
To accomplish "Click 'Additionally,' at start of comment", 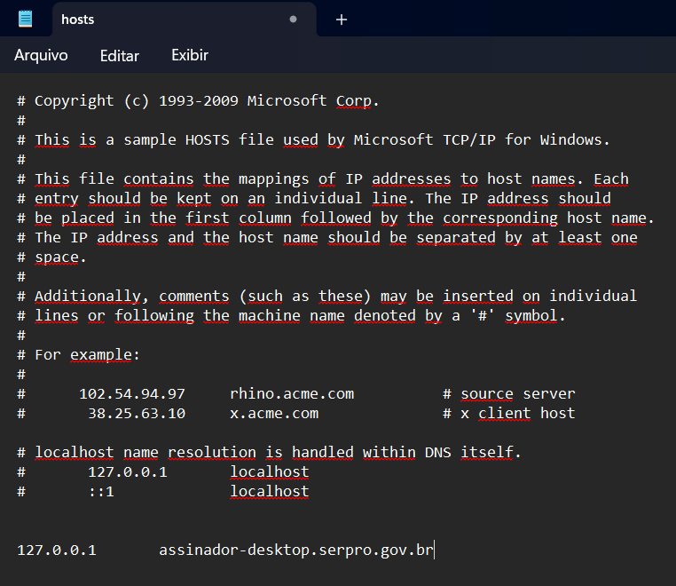I will 92,297.
